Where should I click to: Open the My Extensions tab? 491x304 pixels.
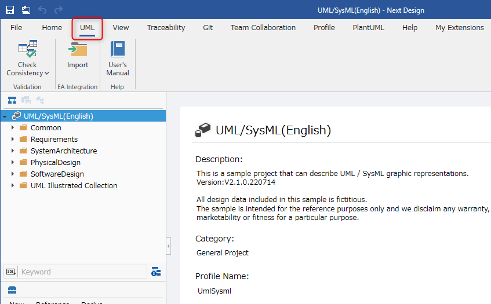[459, 28]
